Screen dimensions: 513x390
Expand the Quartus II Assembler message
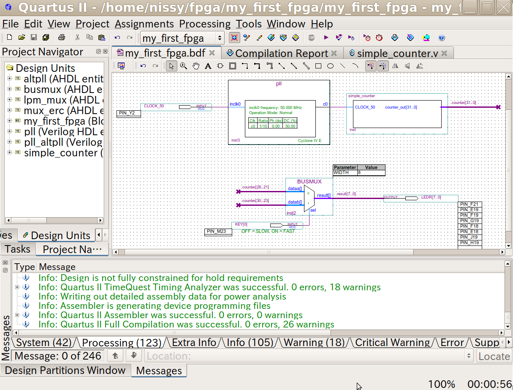pyautogui.click(x=17, y=315)
